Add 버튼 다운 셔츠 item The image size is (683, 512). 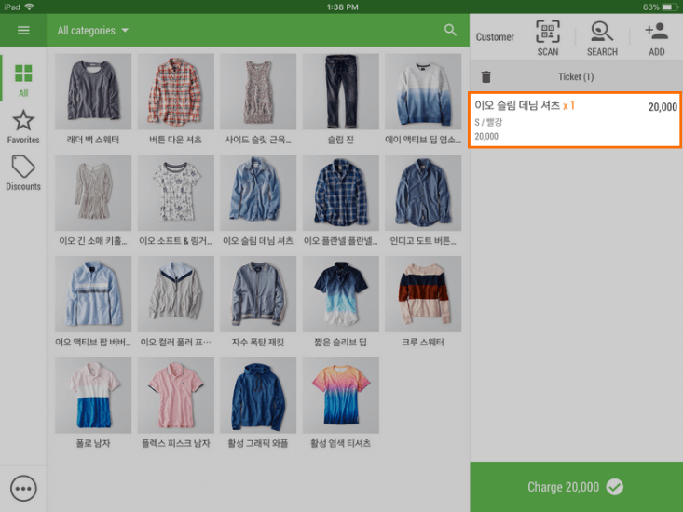(x=175, y=100)
